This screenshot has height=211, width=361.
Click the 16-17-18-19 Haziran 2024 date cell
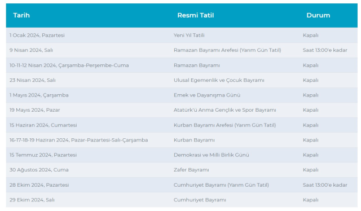pos(78,140)
